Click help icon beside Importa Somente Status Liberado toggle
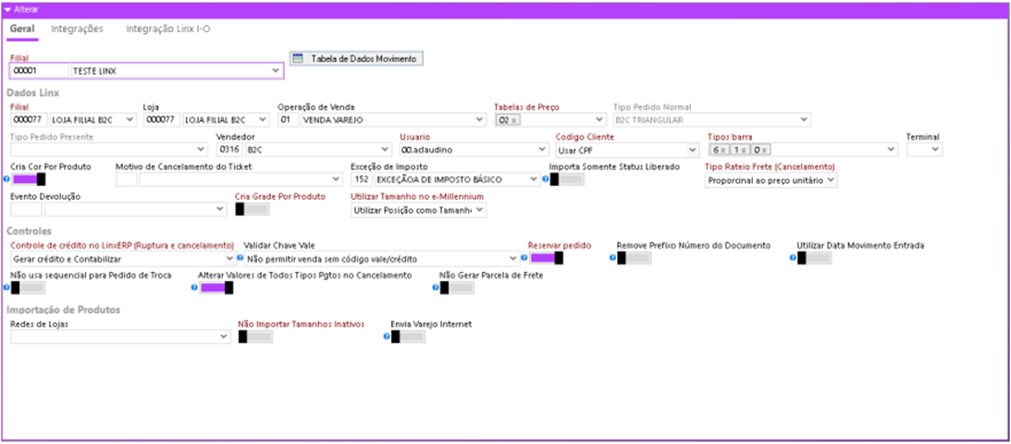1011x444 pixels. [x=546, y=179]
